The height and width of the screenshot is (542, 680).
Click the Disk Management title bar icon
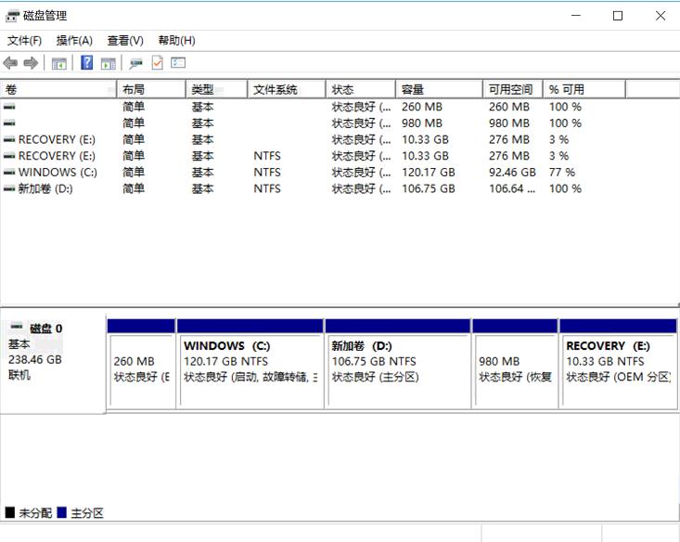click(13, 16)
